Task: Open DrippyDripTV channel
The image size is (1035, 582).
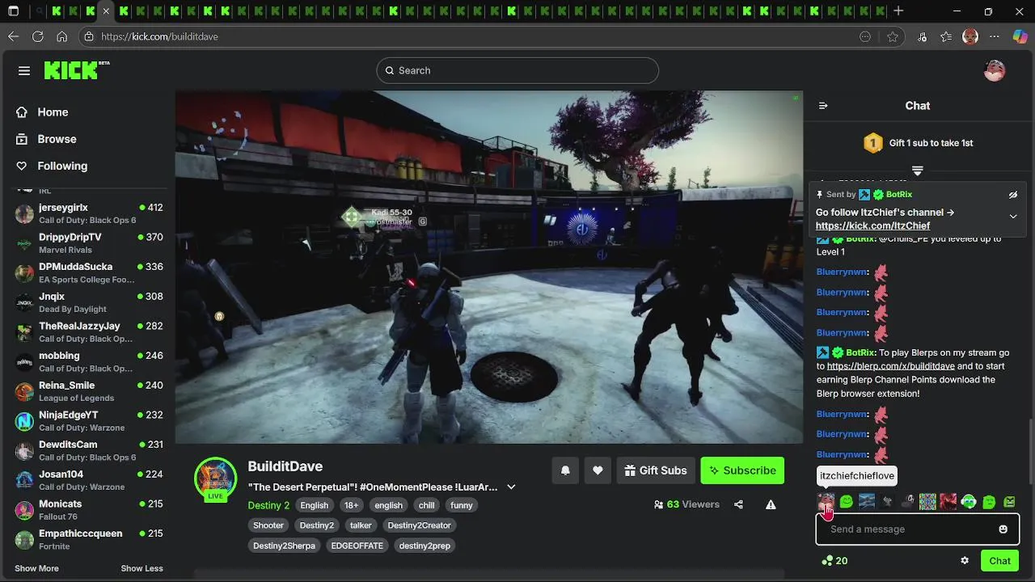Action: (x=89, y=243)
